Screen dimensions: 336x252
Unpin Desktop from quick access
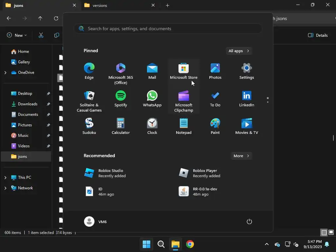[x=49, y=94]
